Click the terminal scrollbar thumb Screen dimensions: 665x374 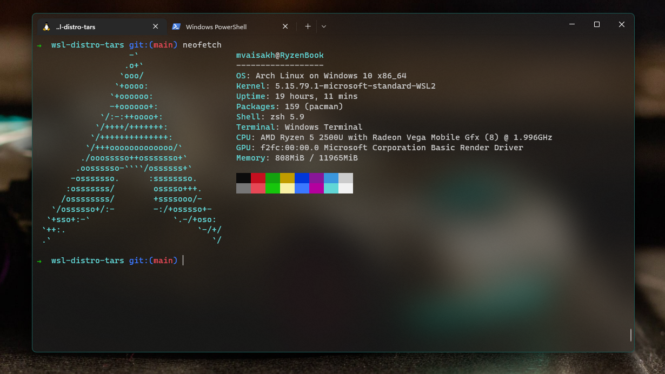click(631, 335)
